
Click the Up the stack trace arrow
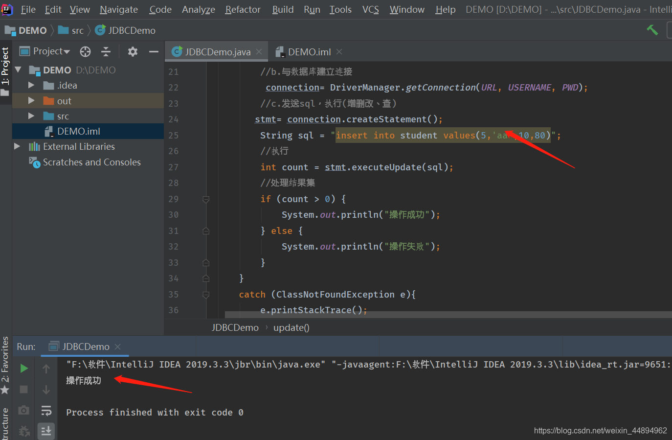(46, 369)
